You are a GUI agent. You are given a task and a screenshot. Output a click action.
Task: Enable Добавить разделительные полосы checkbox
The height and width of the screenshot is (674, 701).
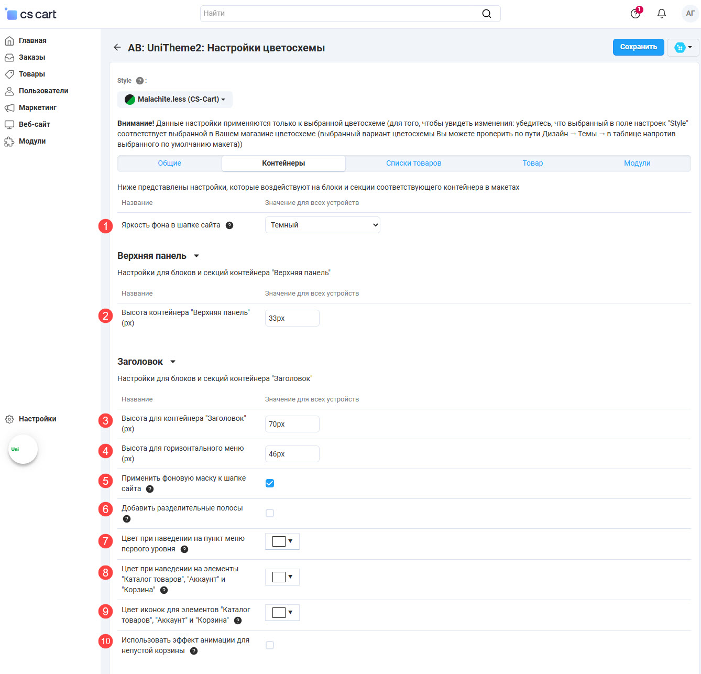coord(270,513)
